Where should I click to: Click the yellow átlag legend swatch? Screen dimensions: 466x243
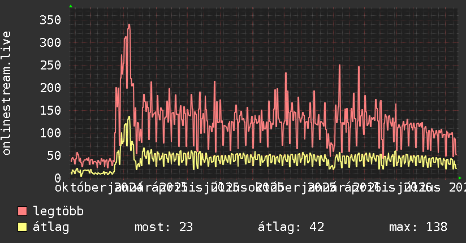[x=22, y=227]
